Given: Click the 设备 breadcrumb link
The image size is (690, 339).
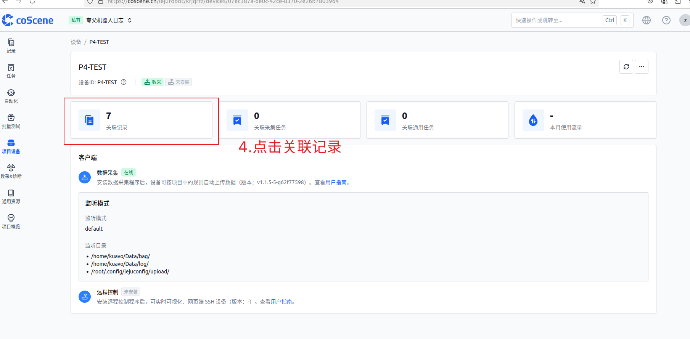Looking at the screenshot, I should point(76,42).
